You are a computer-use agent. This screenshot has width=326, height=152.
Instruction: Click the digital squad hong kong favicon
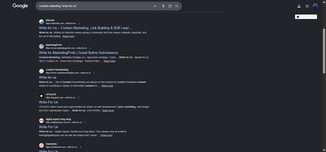click(x=41, y=121)
